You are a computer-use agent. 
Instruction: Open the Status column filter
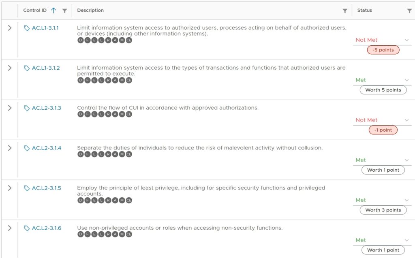pyautogui.click(x=409, y=11)
